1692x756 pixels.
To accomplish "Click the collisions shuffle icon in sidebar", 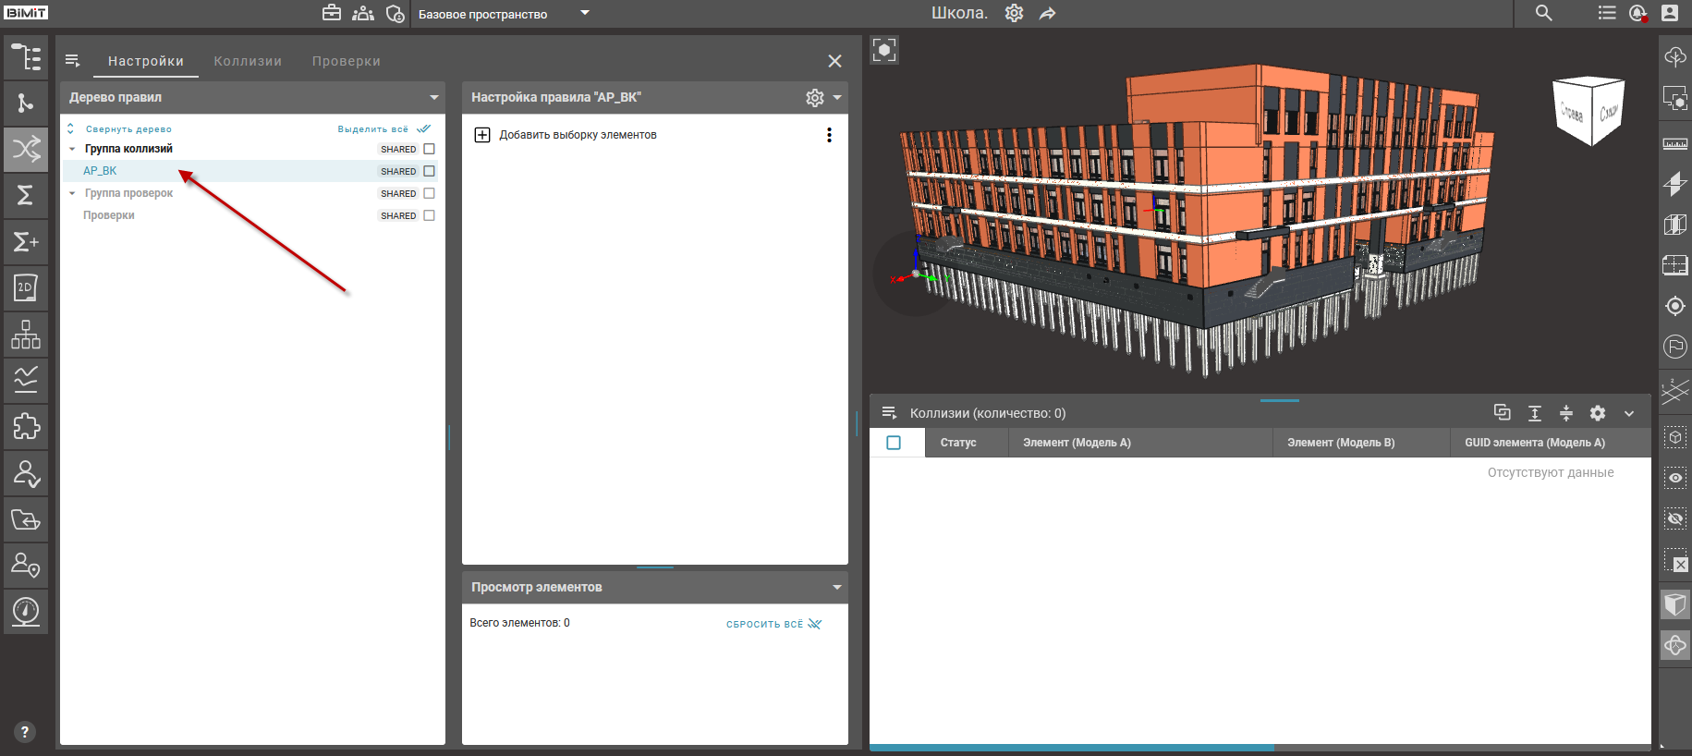I will tap(26, 149).
